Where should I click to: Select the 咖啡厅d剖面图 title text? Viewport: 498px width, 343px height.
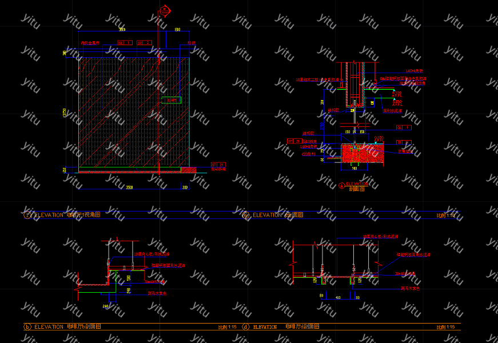(302, 326)
